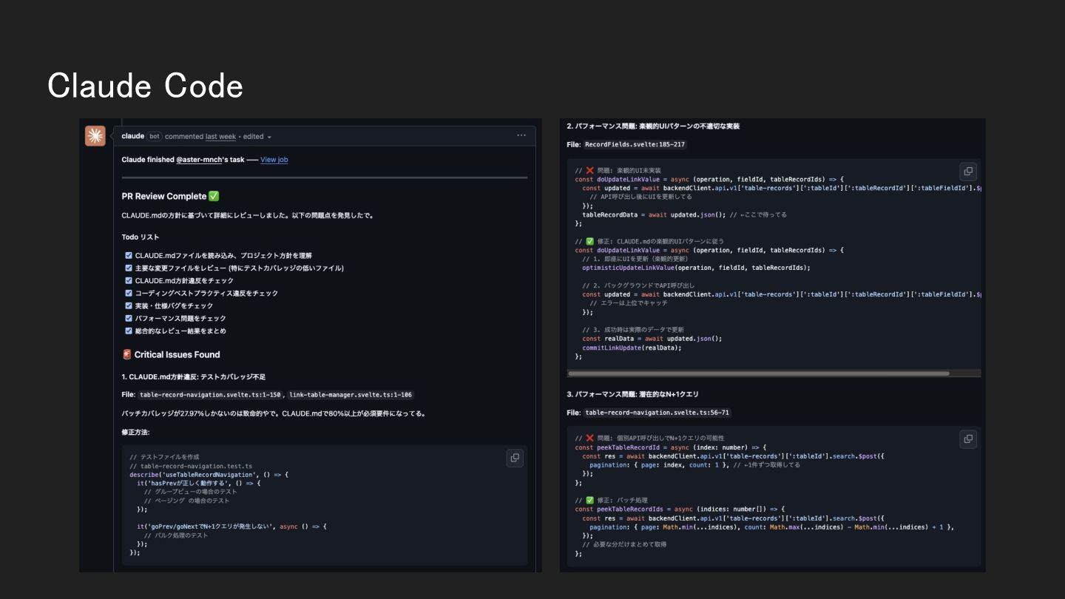Click the PR Review Complete heading
The image size is (1065, 599).
[171, 196]
